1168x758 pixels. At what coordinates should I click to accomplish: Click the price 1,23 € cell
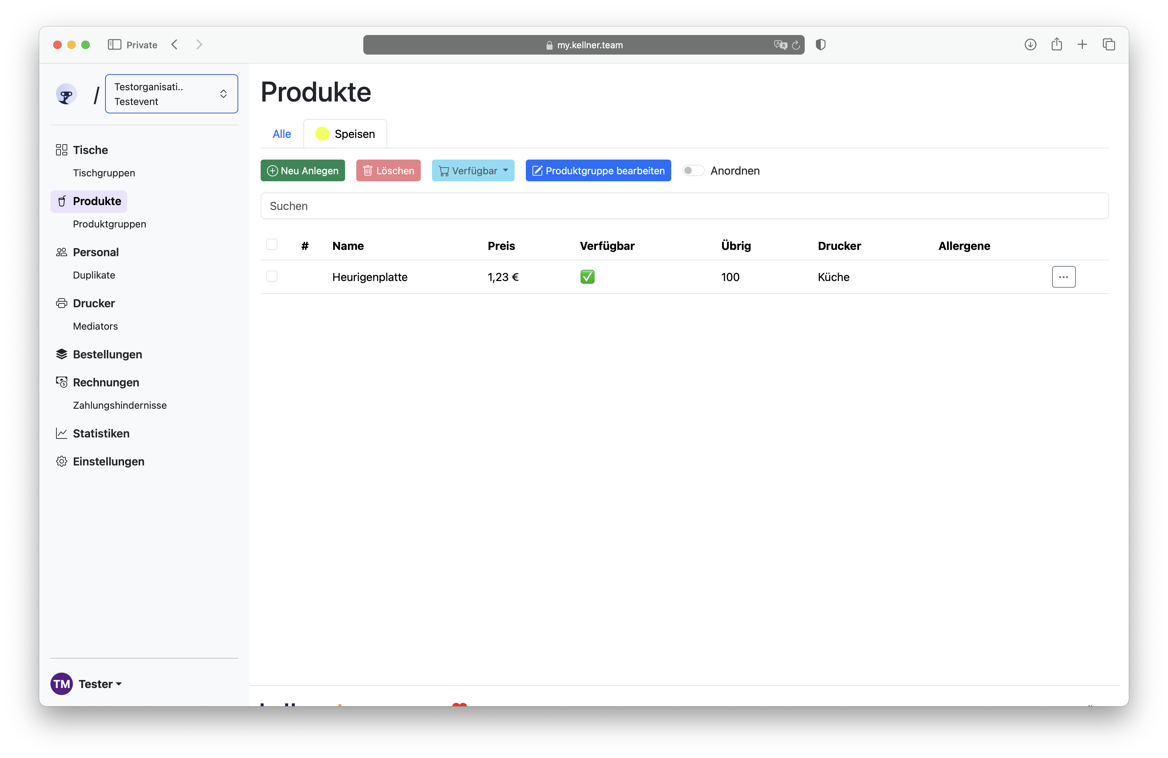[x=503, y=276]
